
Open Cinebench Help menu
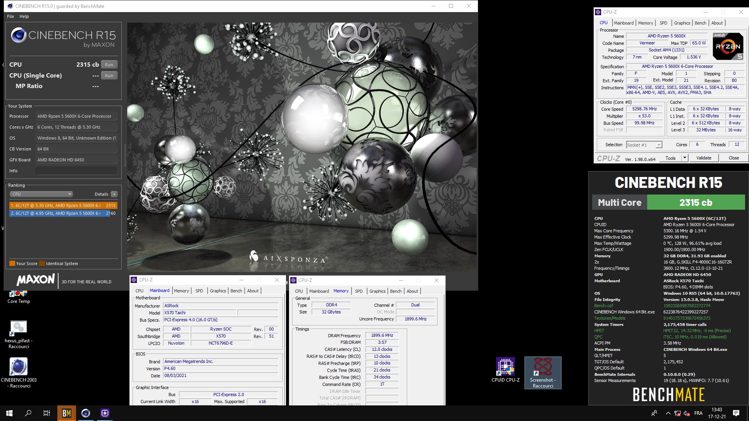click(24, 16)
